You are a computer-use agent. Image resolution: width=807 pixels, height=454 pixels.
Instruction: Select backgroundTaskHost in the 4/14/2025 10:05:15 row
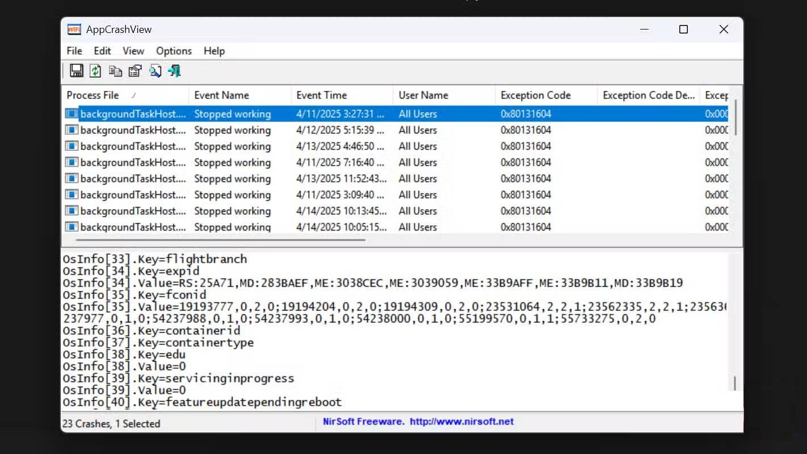pos(133,227)
